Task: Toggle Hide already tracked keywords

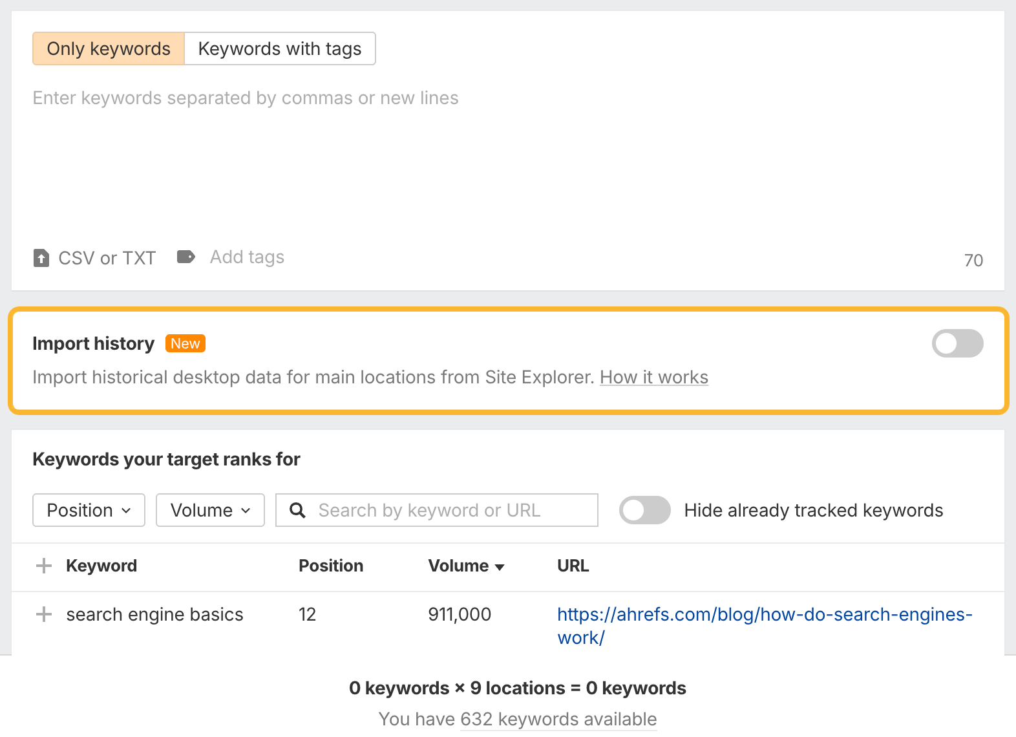Action: [644, 510]
